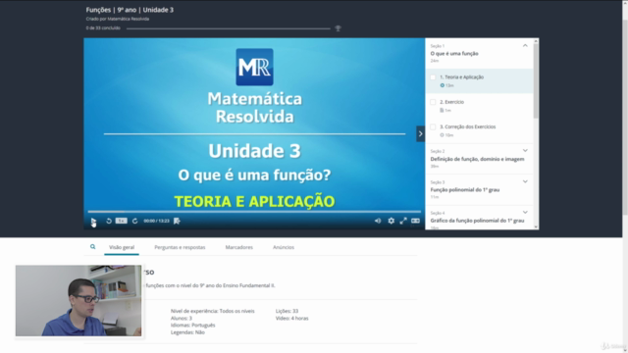Skip forward with the forward-skip icon
628x353 pixels.
tap(135, 221)
